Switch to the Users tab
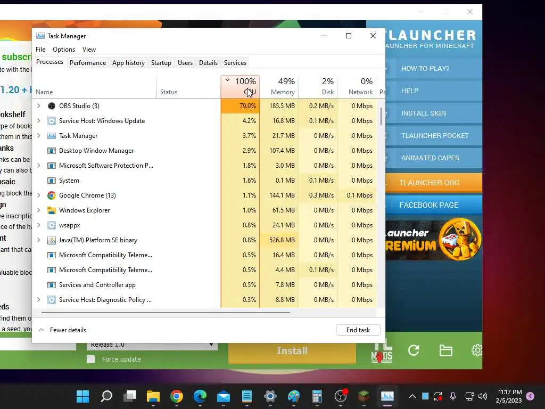 pyautogui.click(x=185, y=63)
